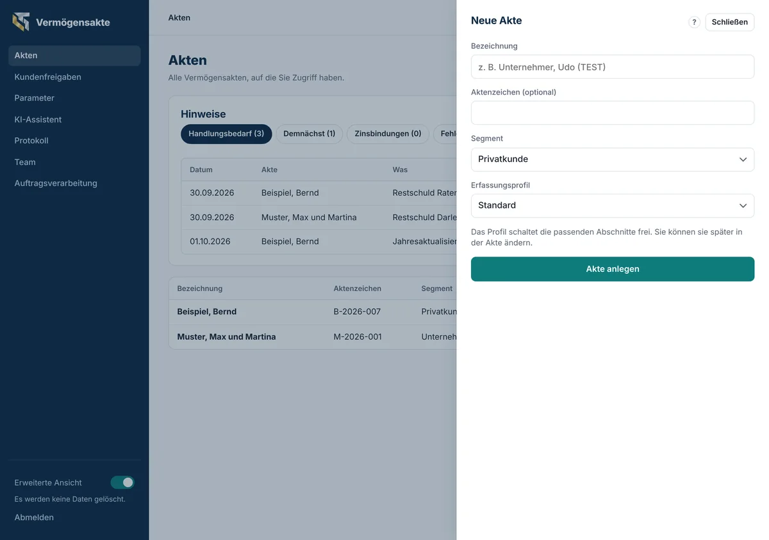Click the Aktenzeichen column header
769x540 pixels.
(358, 289)
